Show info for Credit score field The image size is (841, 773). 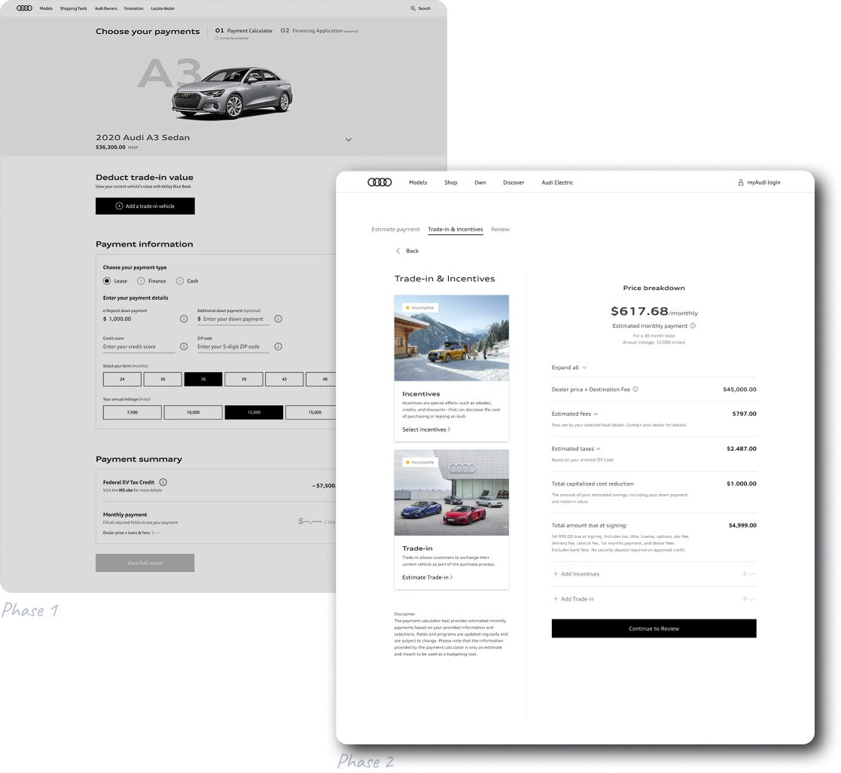point(184,347)
